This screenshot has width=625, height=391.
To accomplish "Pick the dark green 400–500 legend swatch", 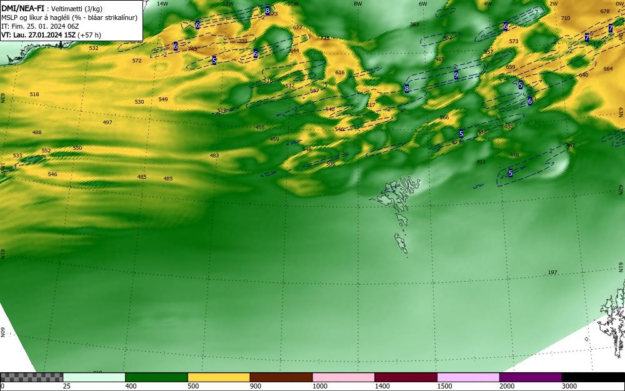I will [x=156, y=377].
